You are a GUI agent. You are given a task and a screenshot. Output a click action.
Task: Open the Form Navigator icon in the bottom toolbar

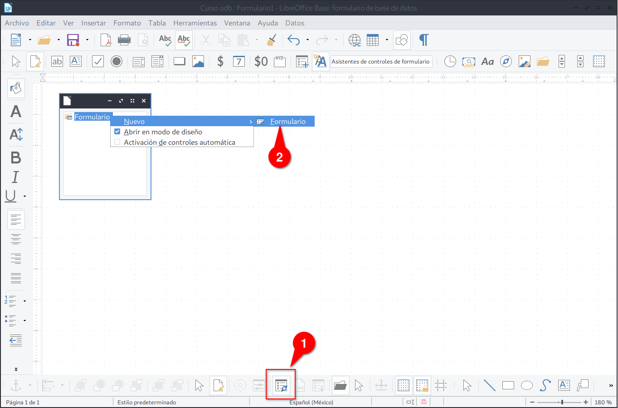pos(281,386)
